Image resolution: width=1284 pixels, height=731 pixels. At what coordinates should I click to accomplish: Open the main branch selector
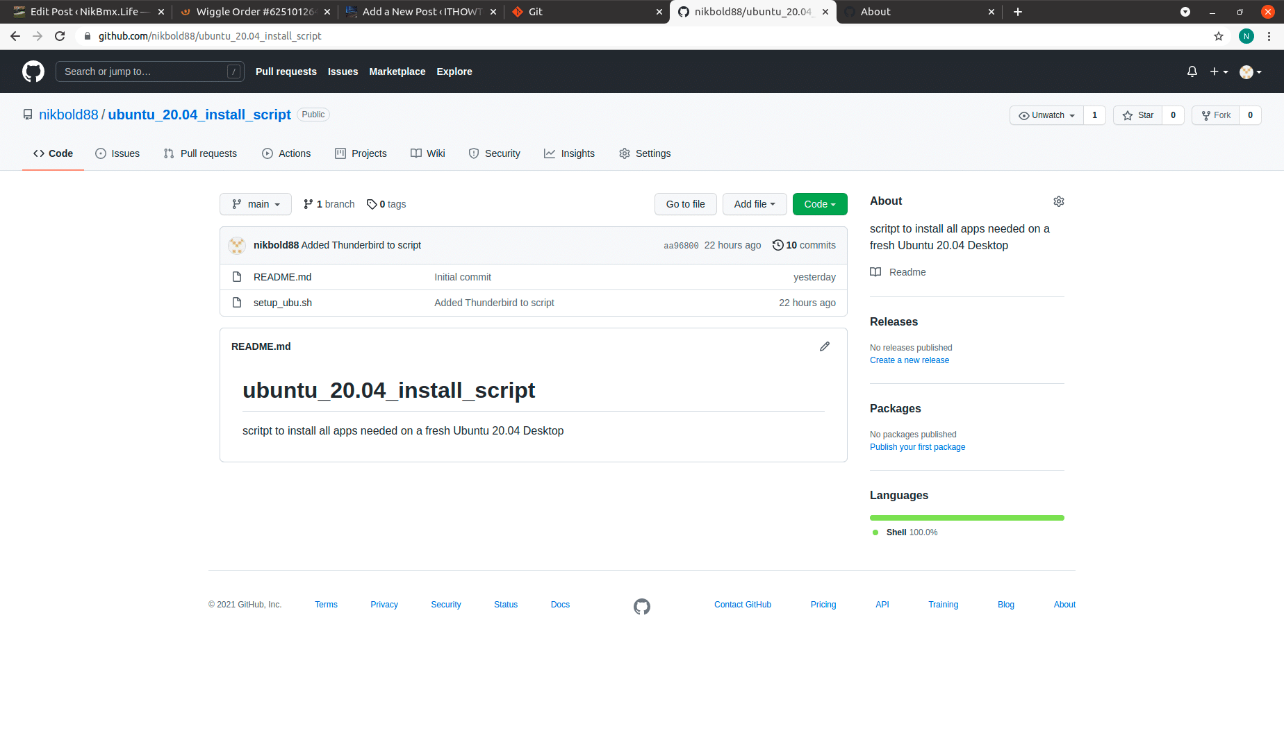coord(256,204)
